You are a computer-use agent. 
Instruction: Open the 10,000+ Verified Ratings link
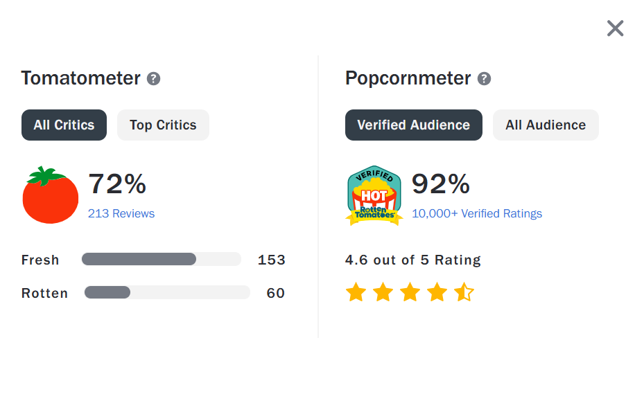pyautogui.click(x=477, y=213)
